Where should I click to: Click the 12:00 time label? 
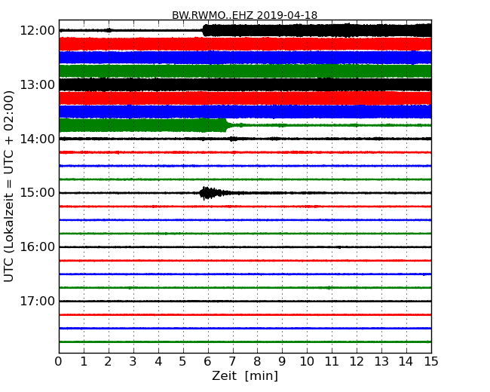pyautogui.click(x=37, y=31)
